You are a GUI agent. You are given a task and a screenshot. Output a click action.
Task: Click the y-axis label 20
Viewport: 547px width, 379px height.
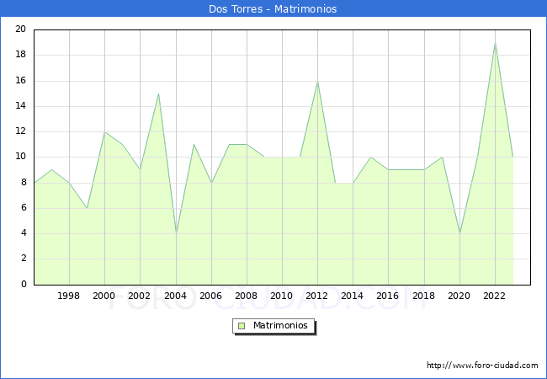coord(21,29)
